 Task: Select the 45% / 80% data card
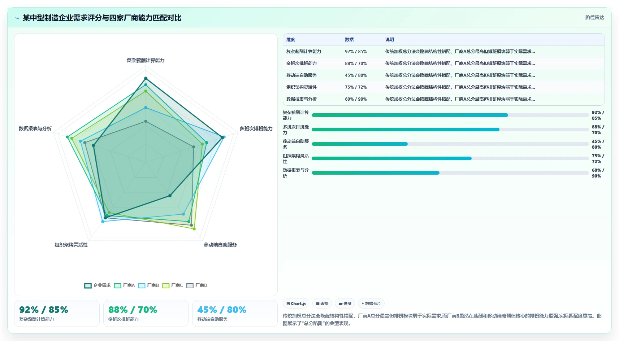pyautogui.click(x=235, y=314)
